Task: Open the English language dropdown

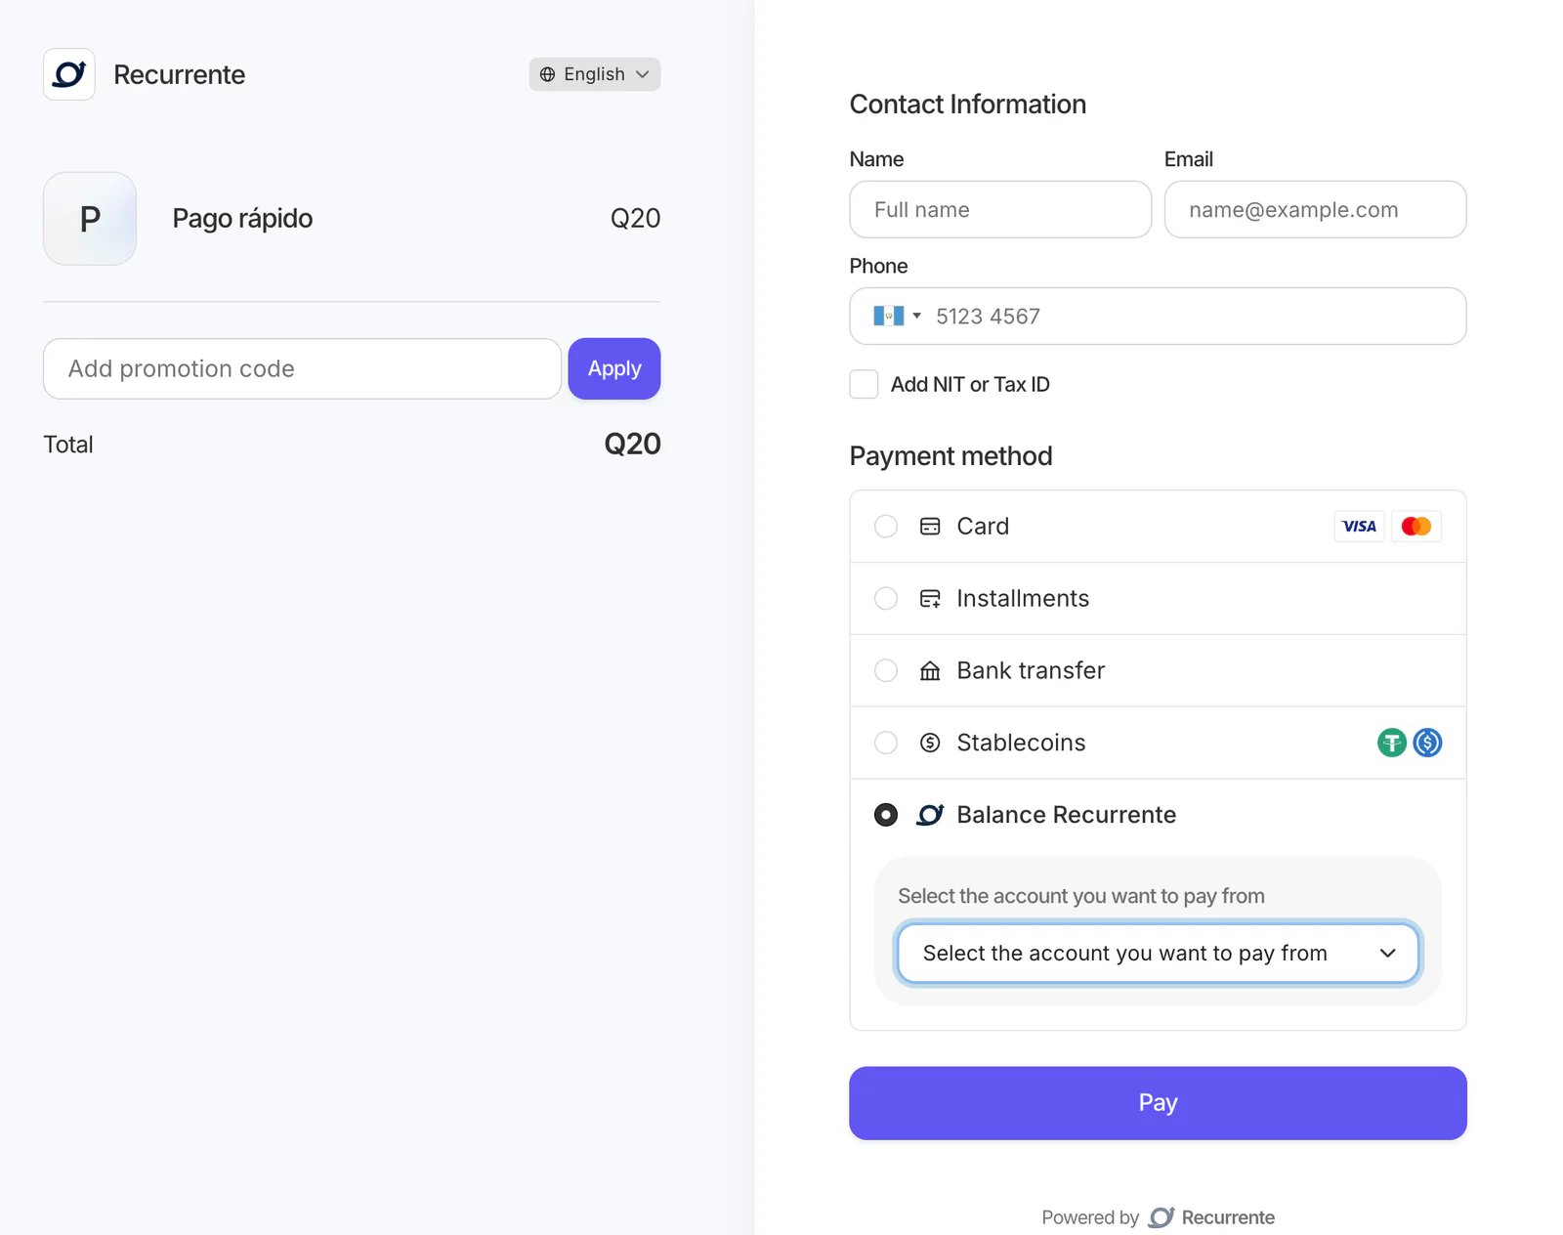Action: (x=595, y=74)
